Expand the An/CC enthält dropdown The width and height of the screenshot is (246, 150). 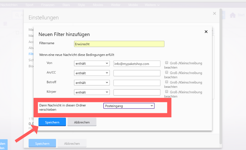(x=92, y=73)
